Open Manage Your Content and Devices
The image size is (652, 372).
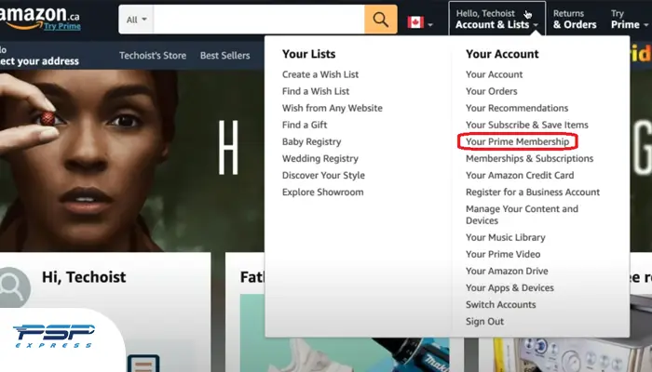point(522,215)
